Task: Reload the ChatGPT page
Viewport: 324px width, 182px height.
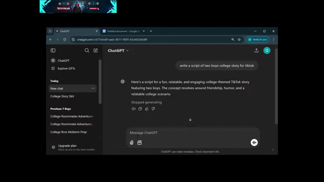Action: (64, 39)
